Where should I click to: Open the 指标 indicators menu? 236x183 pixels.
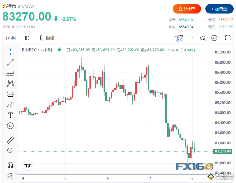46,38
